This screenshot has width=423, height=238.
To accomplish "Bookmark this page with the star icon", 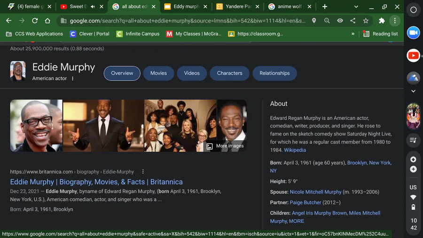I will click(366, 21).
